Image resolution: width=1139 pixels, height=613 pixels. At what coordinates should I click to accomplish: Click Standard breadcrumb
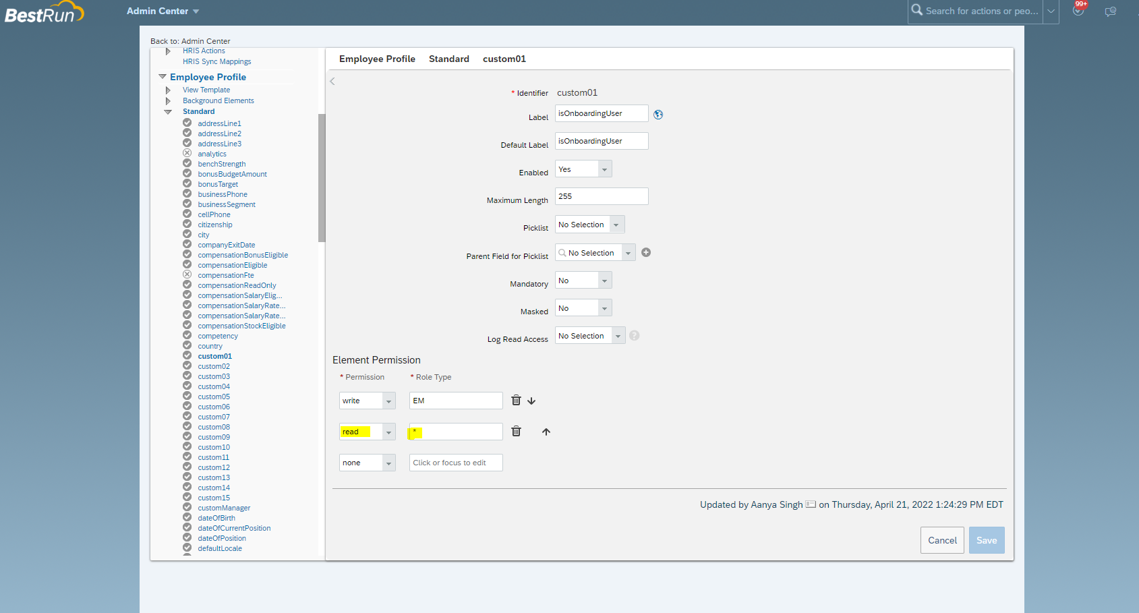[x=449, y=59]
